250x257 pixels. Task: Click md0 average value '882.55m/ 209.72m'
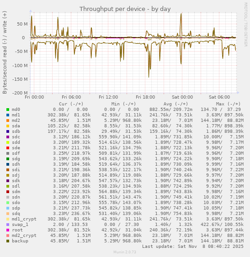(x=171, y=110)
